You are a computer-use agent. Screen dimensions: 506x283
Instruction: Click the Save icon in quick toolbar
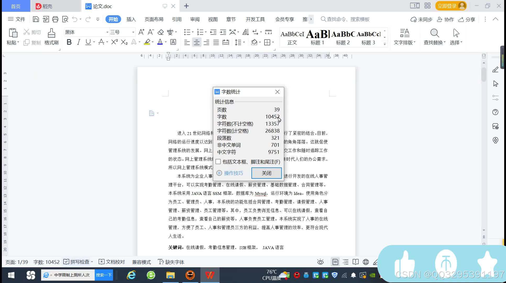[x=36, y=19]
